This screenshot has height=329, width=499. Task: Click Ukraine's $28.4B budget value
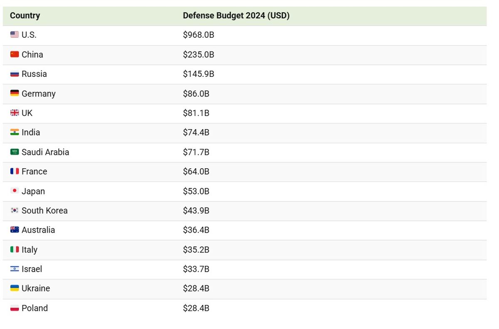pyautogui.click(x=196, y=289)
